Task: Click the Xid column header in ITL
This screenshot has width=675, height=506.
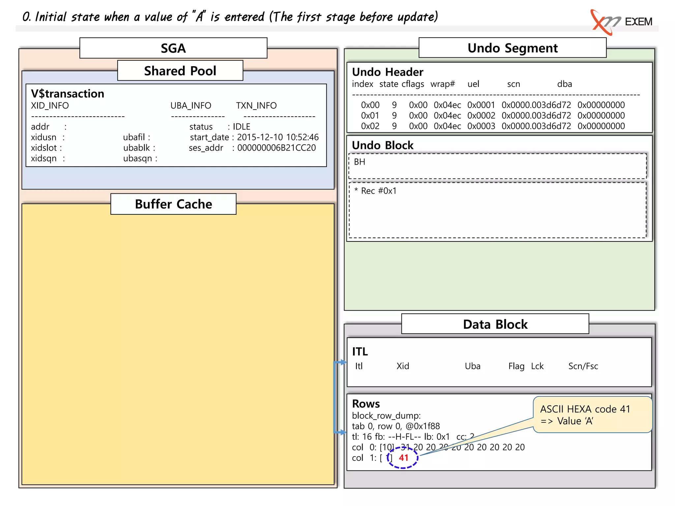Action: click(x=403, y=366)
